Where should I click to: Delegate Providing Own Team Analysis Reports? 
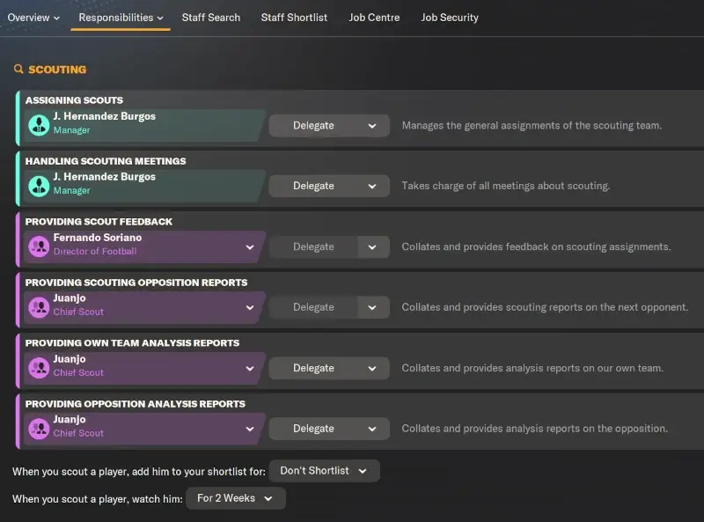point(313,368)
